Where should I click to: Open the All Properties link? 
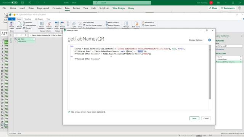[x=220, y=49]
